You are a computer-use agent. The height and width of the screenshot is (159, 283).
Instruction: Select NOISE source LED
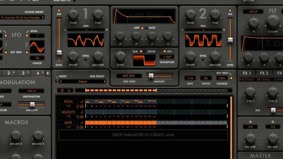pyautogui.click(x=145, y=51)
